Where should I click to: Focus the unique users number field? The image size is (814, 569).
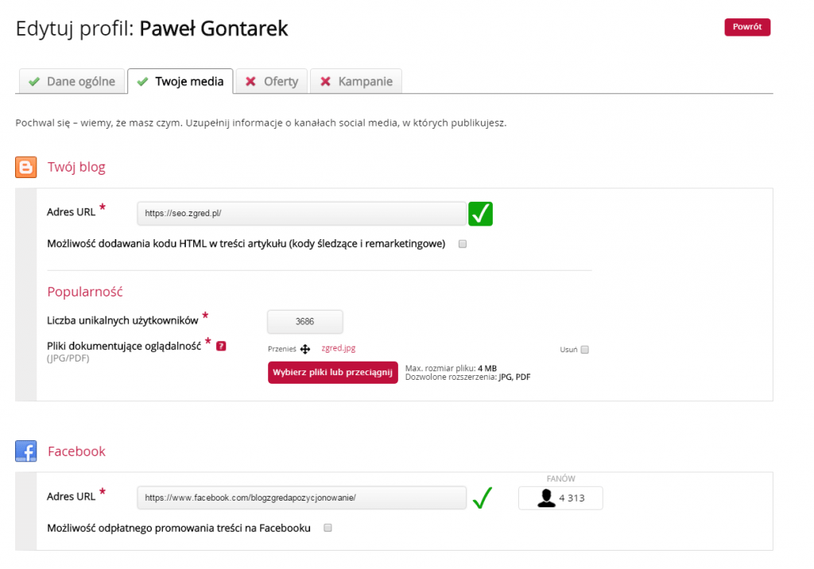point(305,322)
